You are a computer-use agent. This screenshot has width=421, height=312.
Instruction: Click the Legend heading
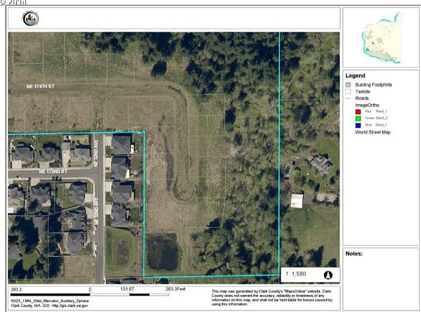click(355, 76)
